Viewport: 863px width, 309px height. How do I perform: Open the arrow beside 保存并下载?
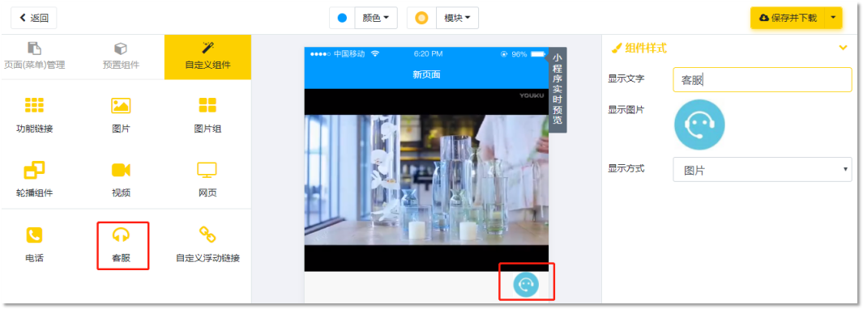point(833,18)
